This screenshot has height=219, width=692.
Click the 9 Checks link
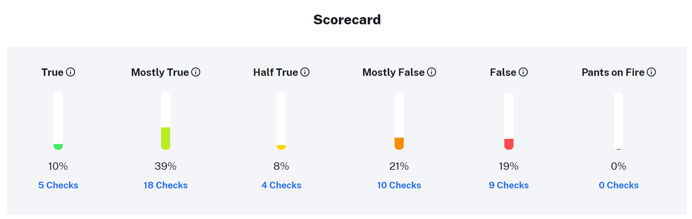pyautogui.click(x=509, y=185)
